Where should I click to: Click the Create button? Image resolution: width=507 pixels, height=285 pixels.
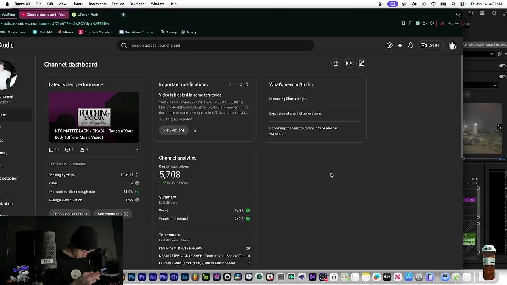[430, 46]
